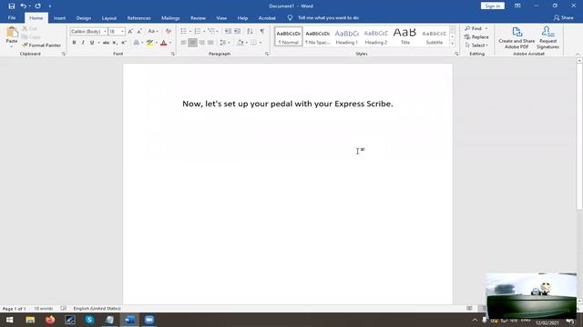Click Replace in Editing group

click(476, 37)
